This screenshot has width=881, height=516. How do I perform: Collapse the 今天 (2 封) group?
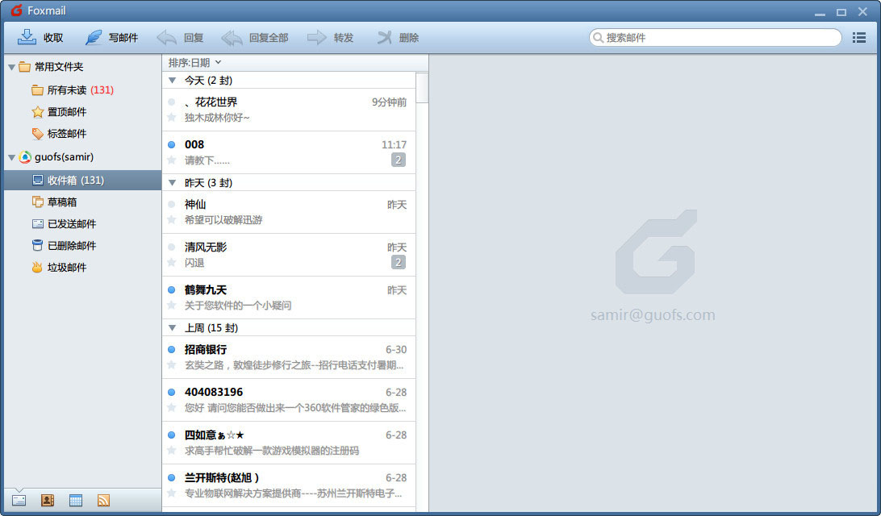[x=173, y=81]
